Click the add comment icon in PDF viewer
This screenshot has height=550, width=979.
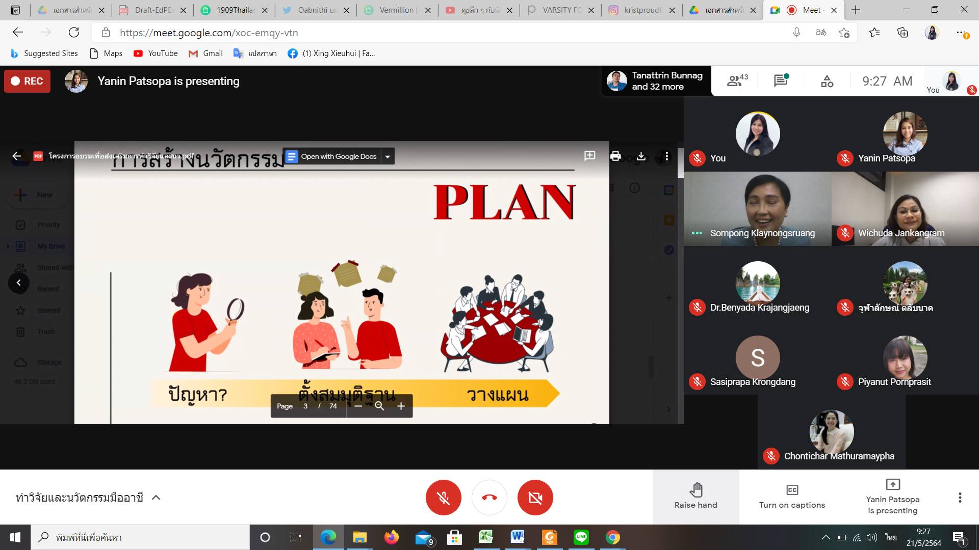point(589,156)
